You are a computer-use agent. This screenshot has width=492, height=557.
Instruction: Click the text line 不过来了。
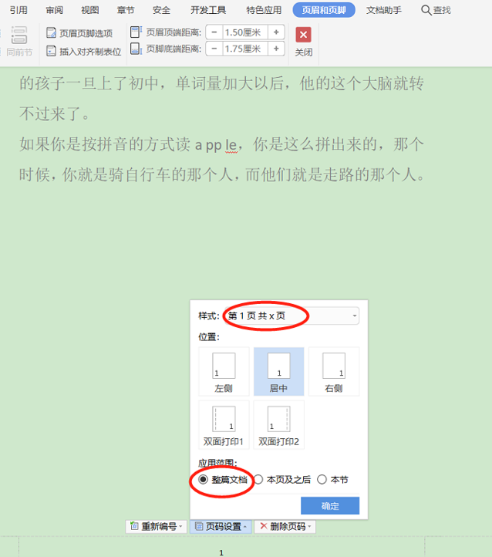tap(54, 114)
